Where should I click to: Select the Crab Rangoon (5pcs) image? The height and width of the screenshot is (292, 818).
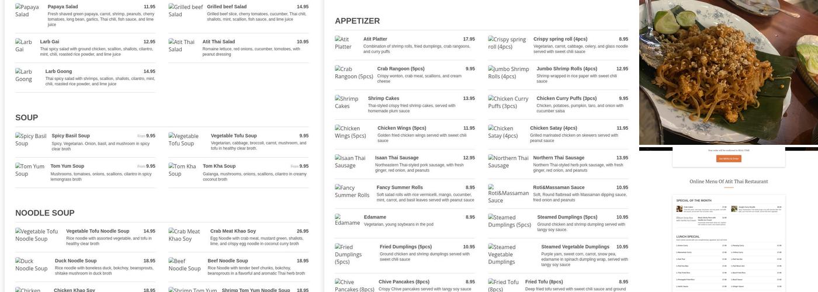click(x=353, y=72)
